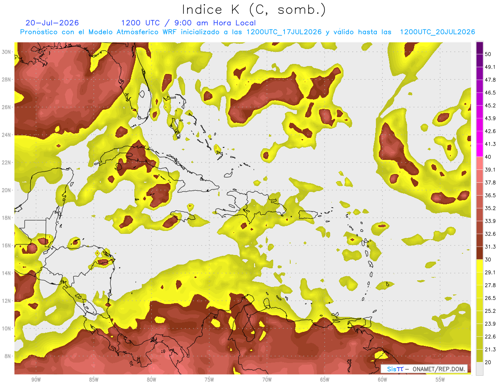Screen dimensions: 499x385
Task: Click the 10N latitude label
Action: [x=7, y=329]
